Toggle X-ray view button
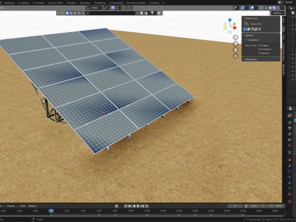This screenshot has height=222, width=296. tap(261, 8)
